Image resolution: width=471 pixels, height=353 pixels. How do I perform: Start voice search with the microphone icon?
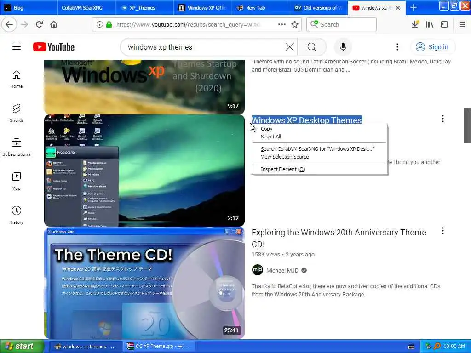coord(343,47)
